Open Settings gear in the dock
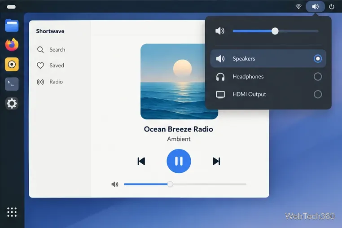 coord(12,103)
